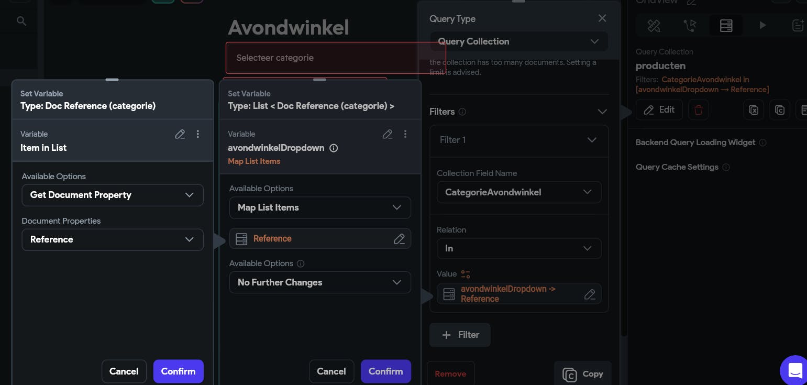
Task: Open three-dot menu beside avondwinkelDropdown variable
Action: [x=405, y=134]
